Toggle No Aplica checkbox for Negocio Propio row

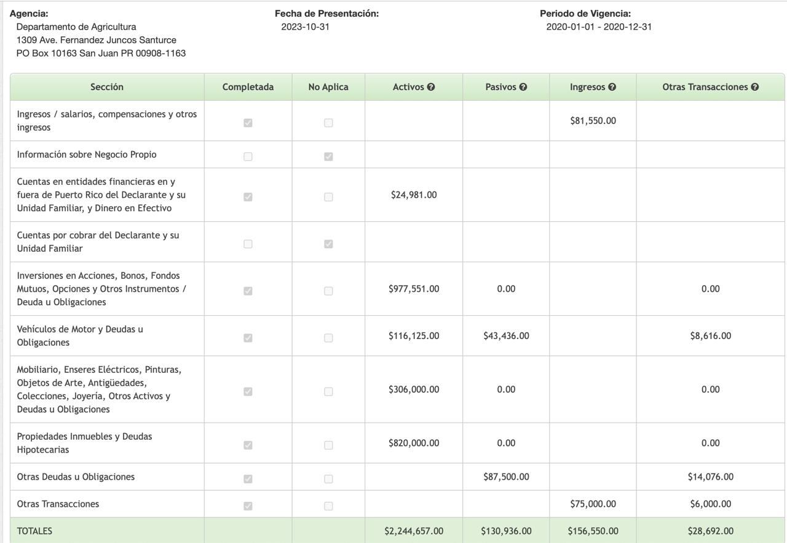(x=328, y=157)
